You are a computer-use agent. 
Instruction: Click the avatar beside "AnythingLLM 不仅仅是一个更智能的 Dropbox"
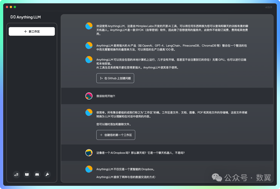click(x=89, y=169)
